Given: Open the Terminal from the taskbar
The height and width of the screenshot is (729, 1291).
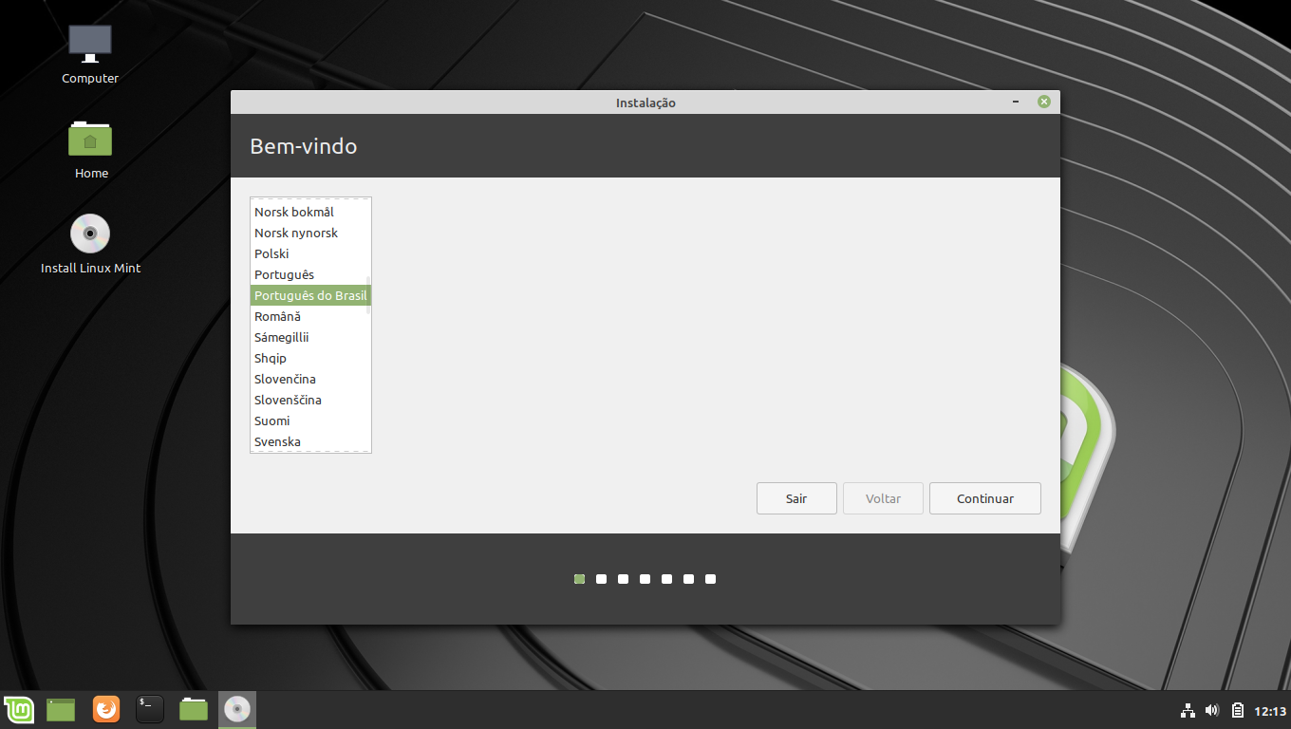Looking at the screenshot, I should [150, 709].
